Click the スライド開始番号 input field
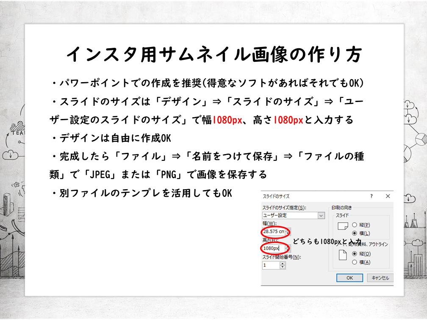The image size is (427, 320). click(x=271, y=265)
